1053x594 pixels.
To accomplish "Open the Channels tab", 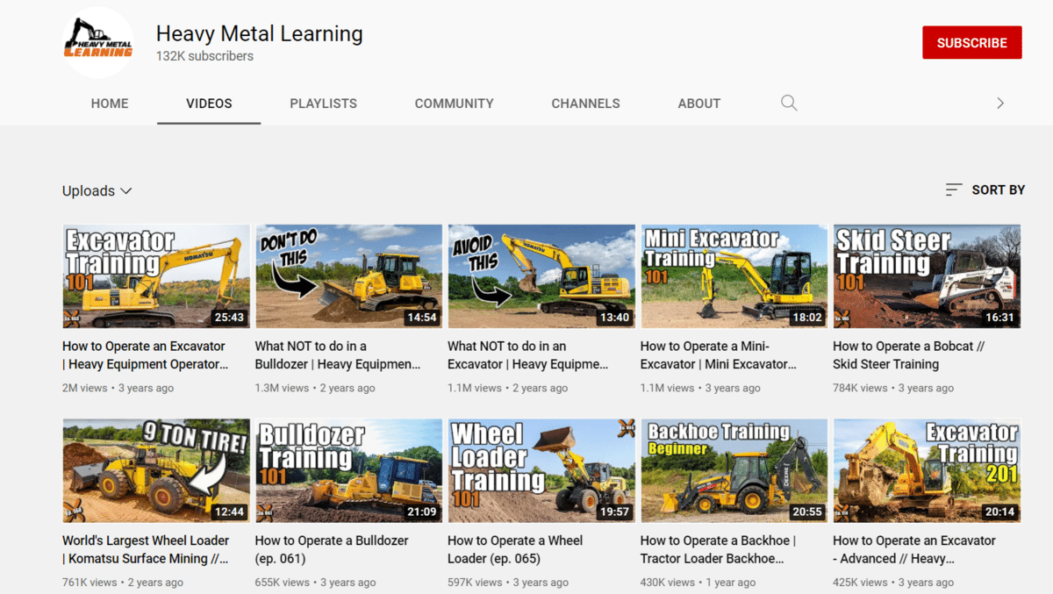I will coord(585,104).
